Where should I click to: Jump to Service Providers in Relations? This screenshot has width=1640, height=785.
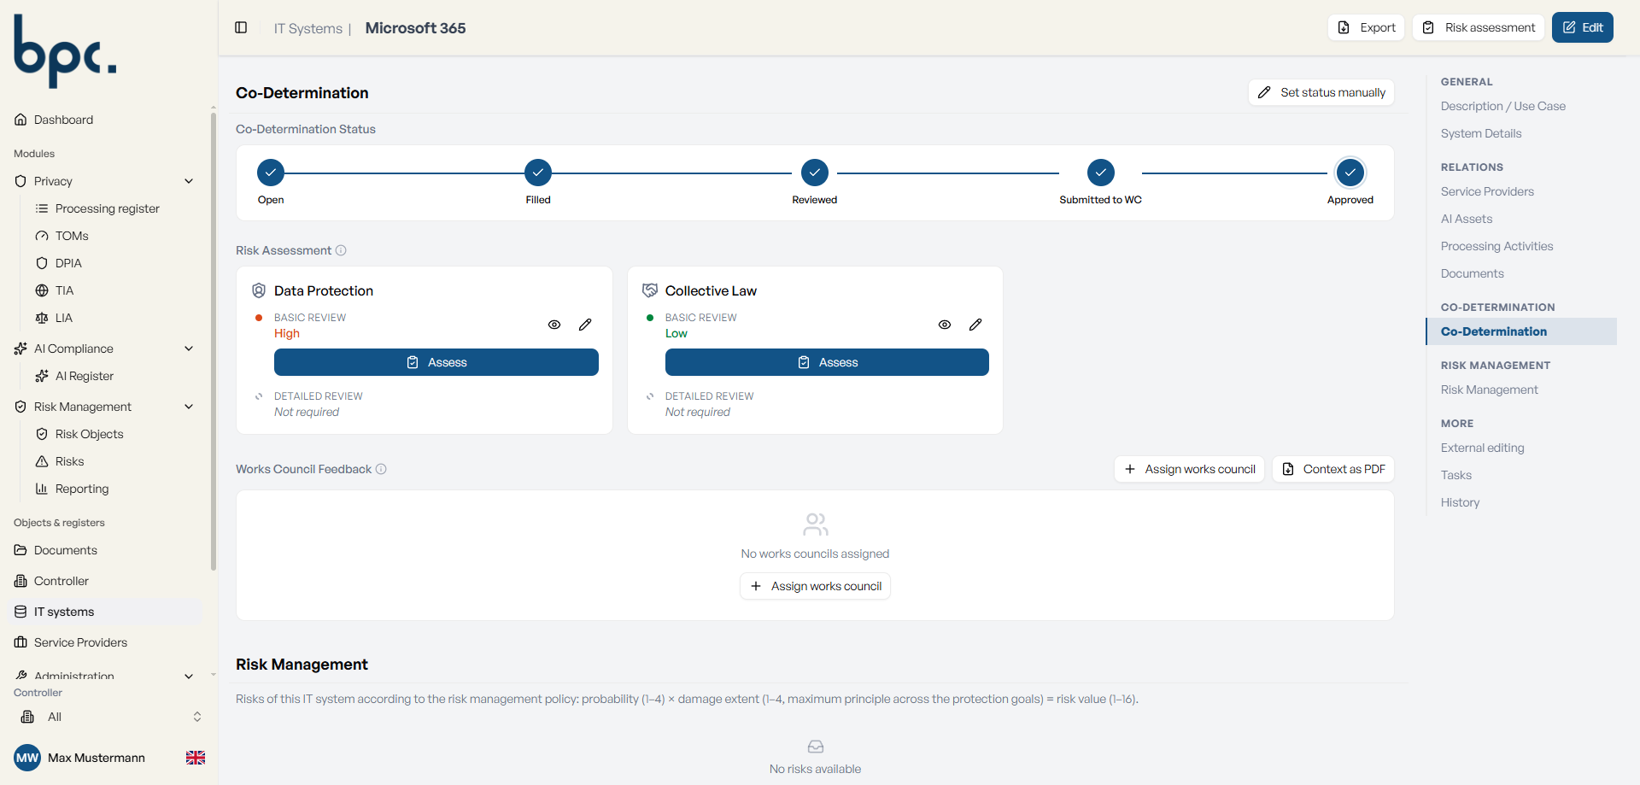click(1487, 191)
